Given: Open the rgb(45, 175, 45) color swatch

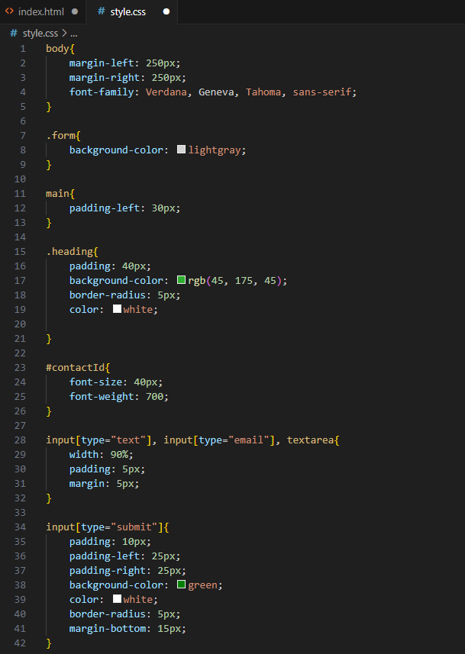Looking at the screenshot, I should pos(181,280).
